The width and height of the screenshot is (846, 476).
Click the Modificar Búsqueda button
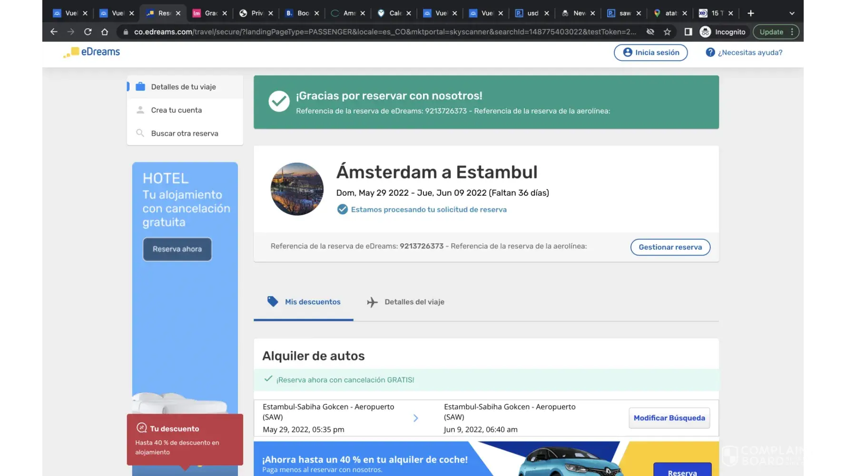(669, 418)
